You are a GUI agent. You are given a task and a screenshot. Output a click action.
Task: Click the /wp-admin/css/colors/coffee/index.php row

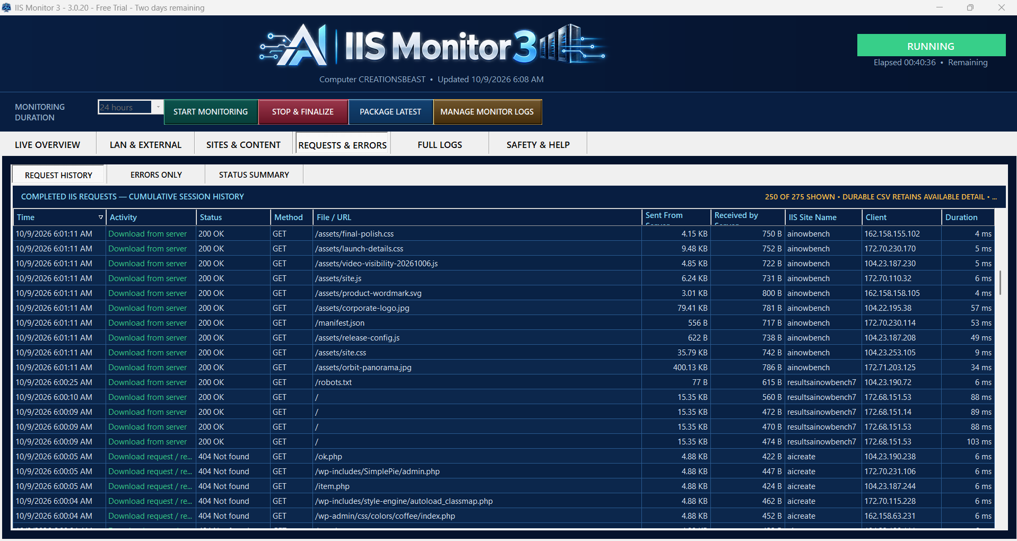click(x=503, y=516)
